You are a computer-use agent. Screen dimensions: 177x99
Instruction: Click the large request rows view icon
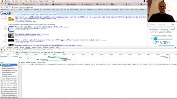17,50
